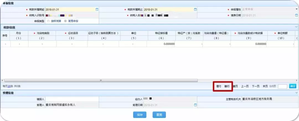This screenshot has width=299, height=121.
Task: Click the 纳税人识别号 field
Action: pyautogui.click(x=72, y=15)
